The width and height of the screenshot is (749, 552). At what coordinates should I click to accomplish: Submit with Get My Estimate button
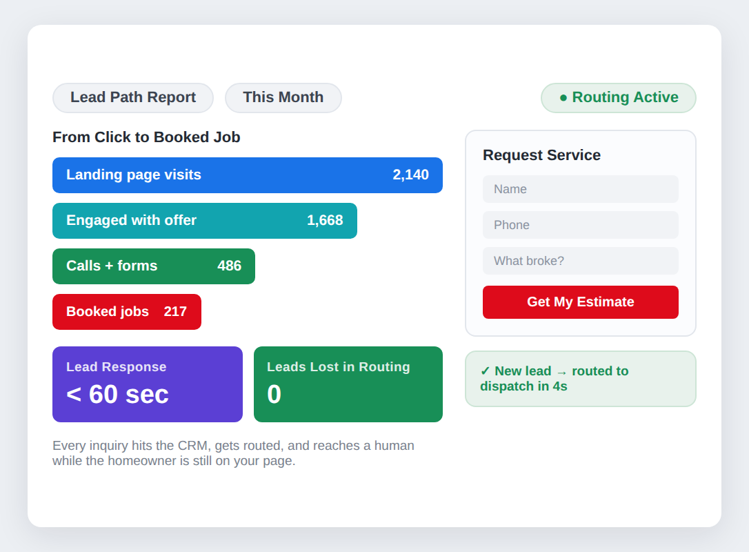581,302
